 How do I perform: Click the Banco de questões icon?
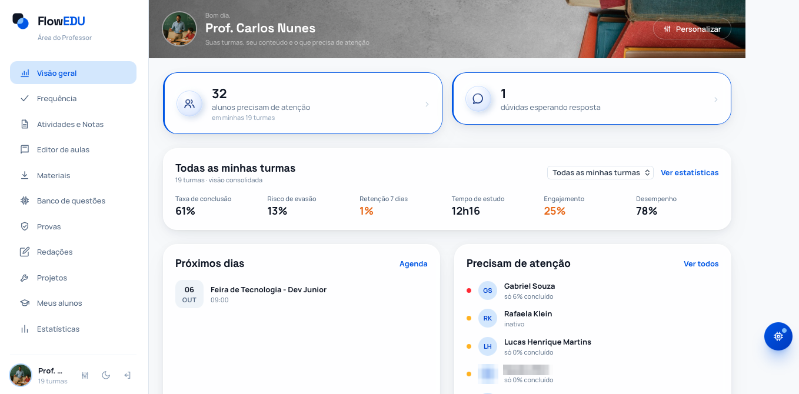(x=25, y=201)
